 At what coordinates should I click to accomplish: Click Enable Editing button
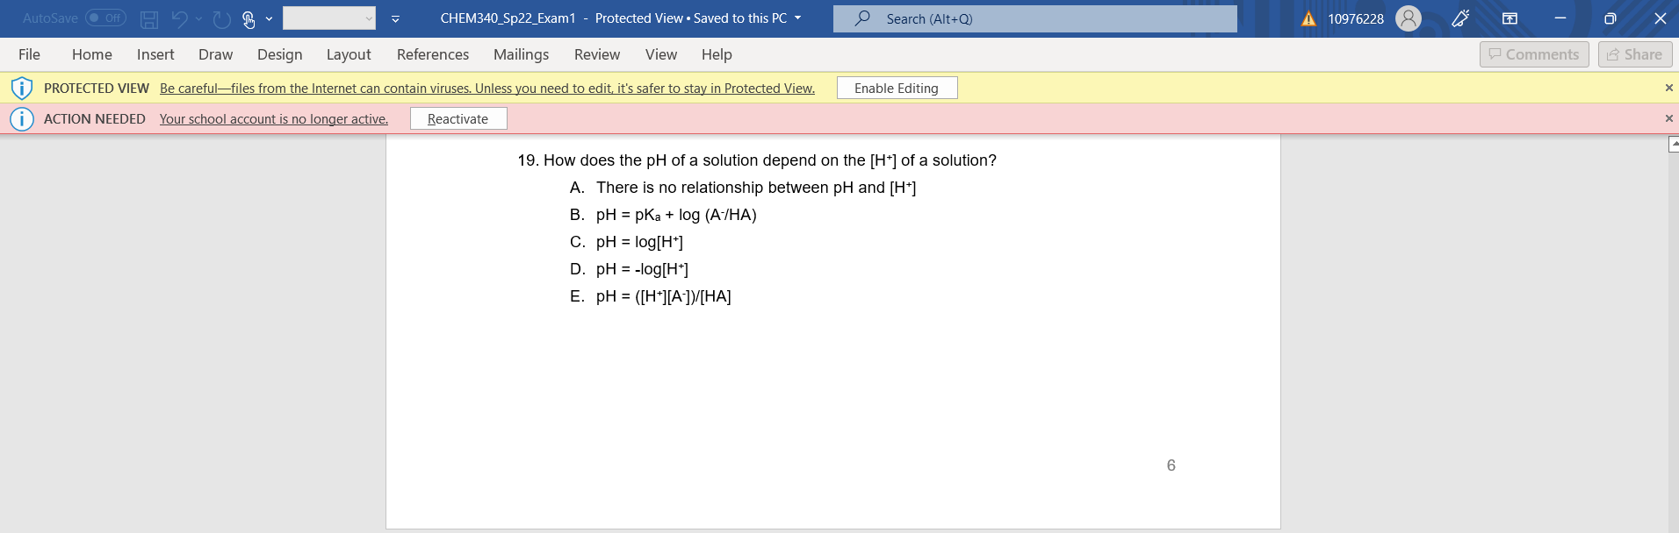(897, 88)
